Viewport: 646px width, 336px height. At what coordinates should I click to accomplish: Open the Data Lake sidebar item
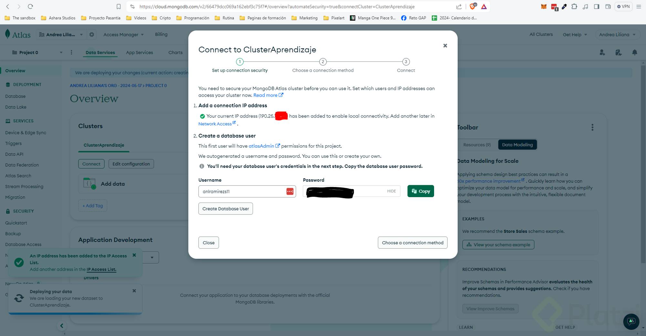16,107
